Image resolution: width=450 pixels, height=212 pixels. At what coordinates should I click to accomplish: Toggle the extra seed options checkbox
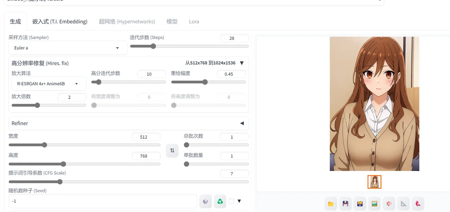[x=231, y=201]
